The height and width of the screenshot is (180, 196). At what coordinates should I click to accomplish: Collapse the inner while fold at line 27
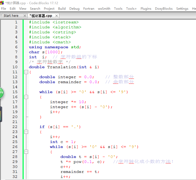click(x=26, y=152)
